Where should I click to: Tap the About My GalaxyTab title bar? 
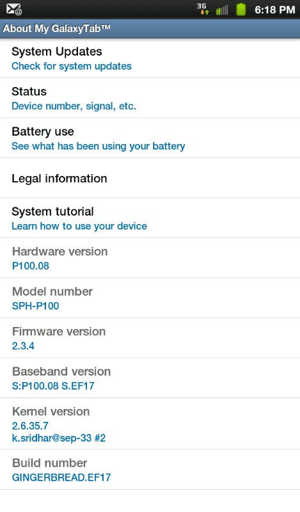150,29
